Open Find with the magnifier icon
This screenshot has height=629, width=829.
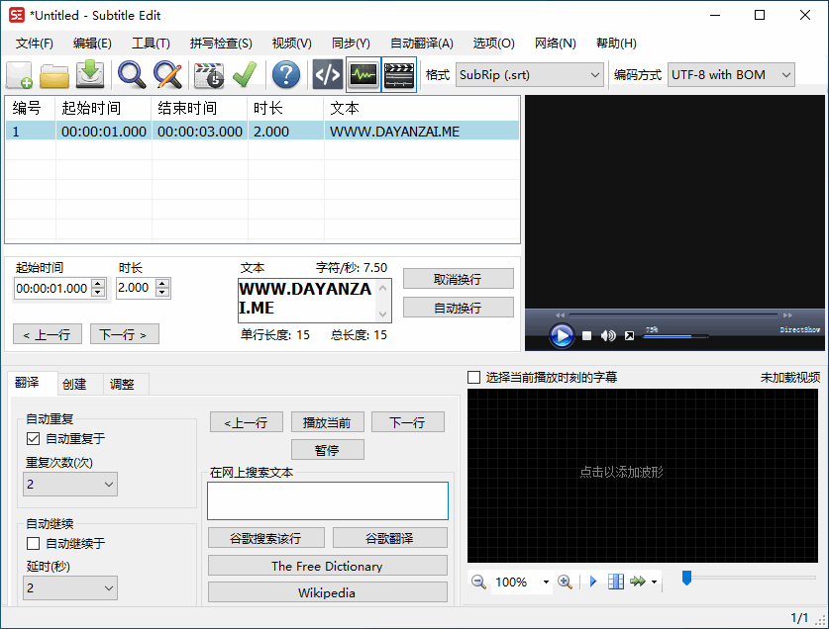pos(132,74)
